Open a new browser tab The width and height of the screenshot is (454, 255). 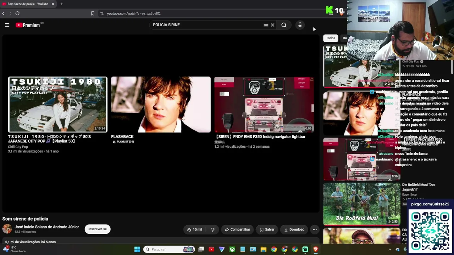tap(61, 4)
